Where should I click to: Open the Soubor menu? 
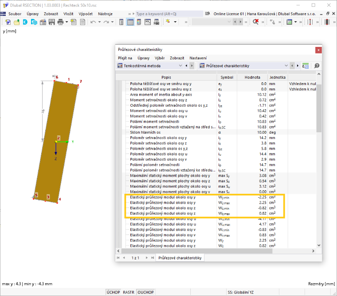pos(15,14)
